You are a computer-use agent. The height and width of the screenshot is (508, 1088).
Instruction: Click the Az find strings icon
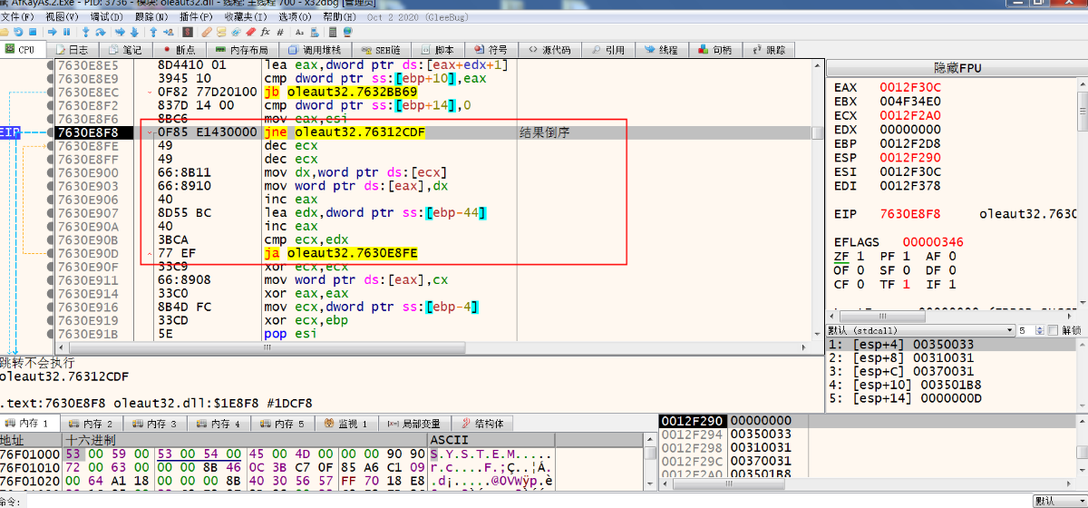[299, 32]
